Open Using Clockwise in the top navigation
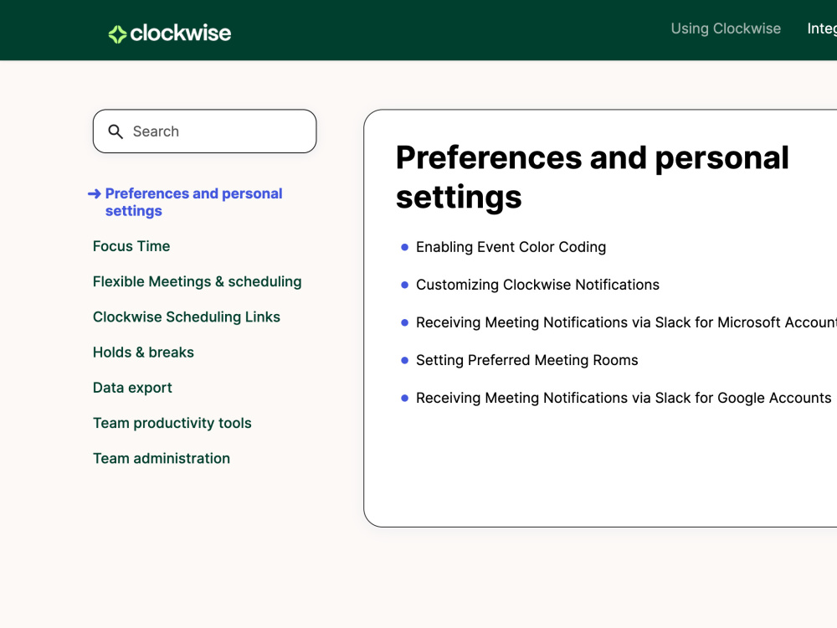Viewport: 837px width, 628px height. pos(725,28)
